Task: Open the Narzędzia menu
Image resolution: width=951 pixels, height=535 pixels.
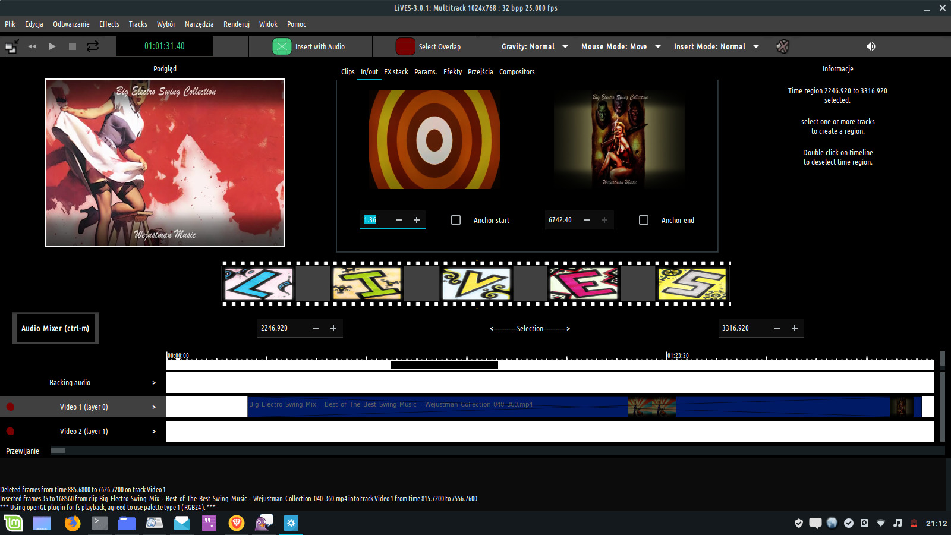Action: [199, 24]
